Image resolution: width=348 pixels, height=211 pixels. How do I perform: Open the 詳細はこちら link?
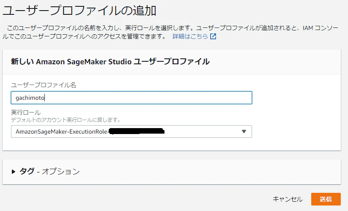pyautogui.click(x=190, y=36)
